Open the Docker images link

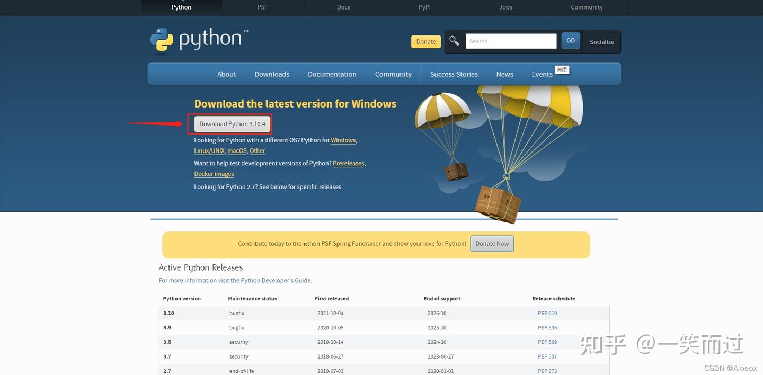(x=214, y=174)
